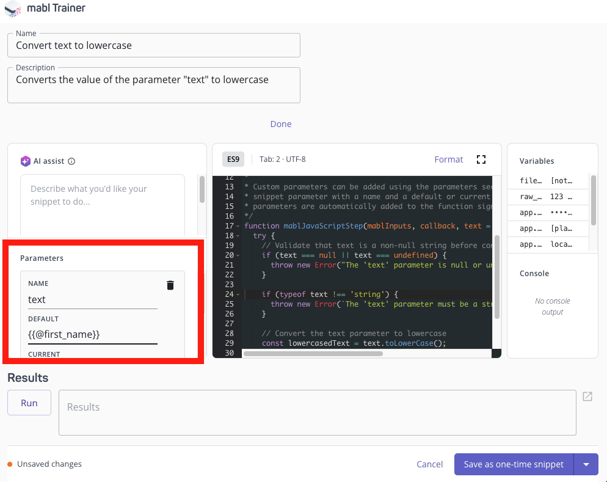Click the info icon beside AI assist
The image size is (607, 482).
point(72,161)
